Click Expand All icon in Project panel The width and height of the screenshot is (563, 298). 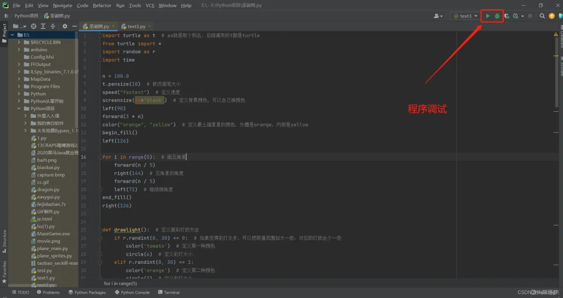coord(43,26)
